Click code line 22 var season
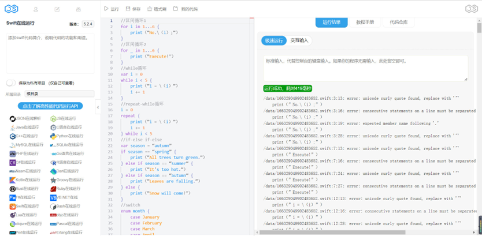482x236 pixels. pos(146,145)
